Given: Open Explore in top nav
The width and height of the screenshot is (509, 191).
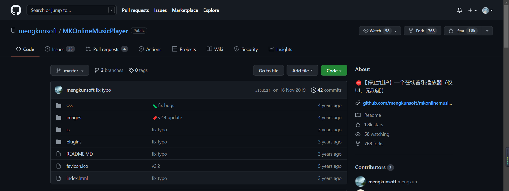Looking at the screenshot, I should point(211,10).
